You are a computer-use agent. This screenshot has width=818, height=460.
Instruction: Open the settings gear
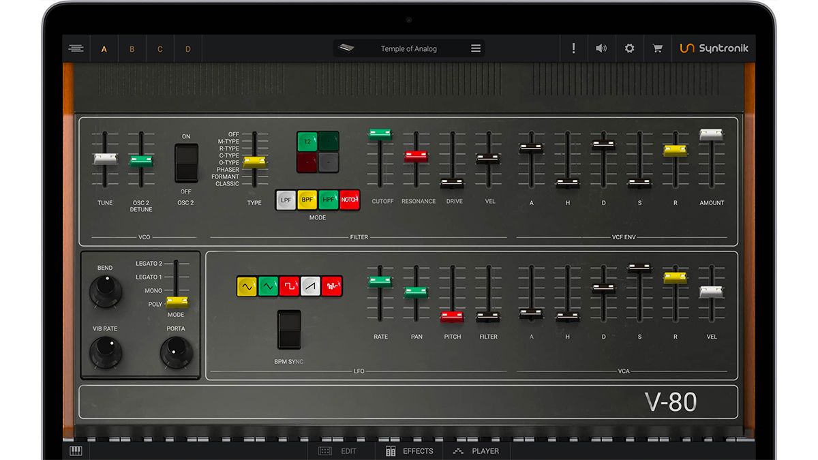pyautogui.click(x=629, y=48)
